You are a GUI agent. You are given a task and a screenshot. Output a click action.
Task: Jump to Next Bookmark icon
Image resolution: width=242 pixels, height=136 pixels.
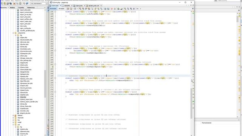(x=98, y=9)
